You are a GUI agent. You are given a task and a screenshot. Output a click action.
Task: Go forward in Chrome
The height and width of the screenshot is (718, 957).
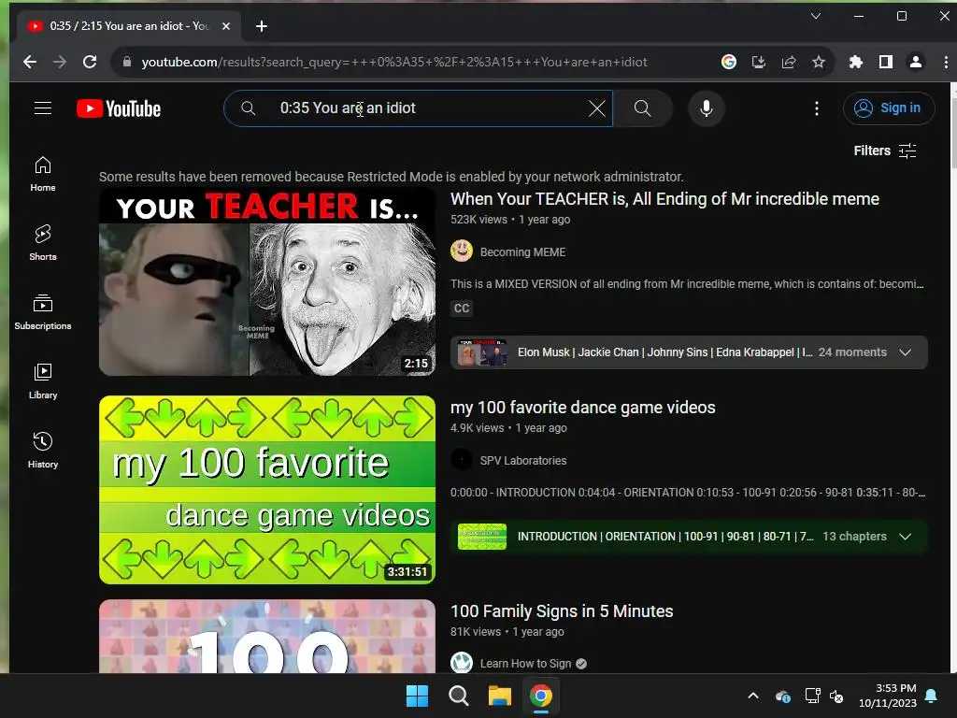point(59,62)
